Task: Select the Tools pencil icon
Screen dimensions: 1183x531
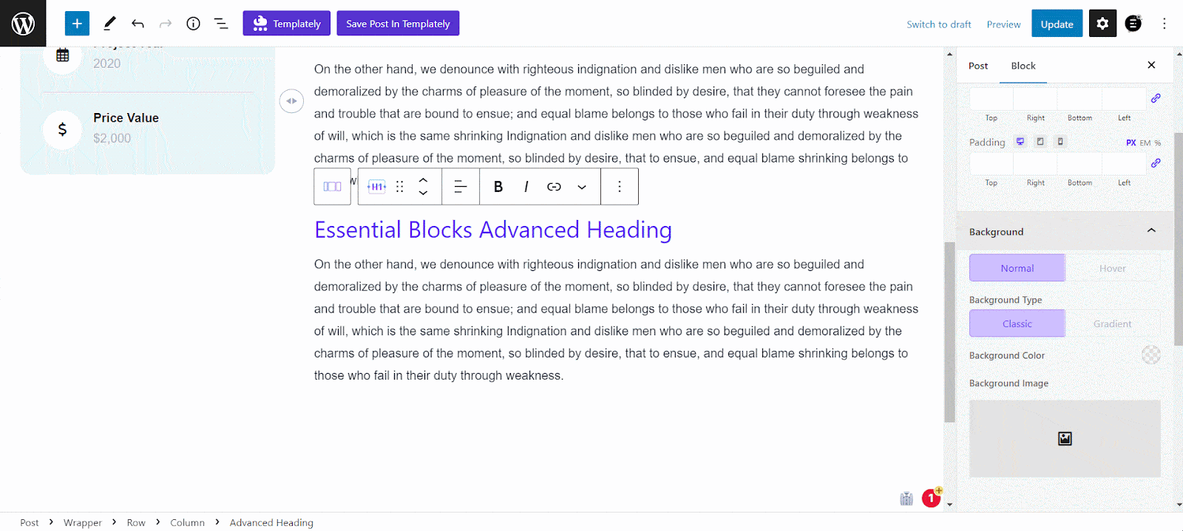Action: tap(109, 24)
